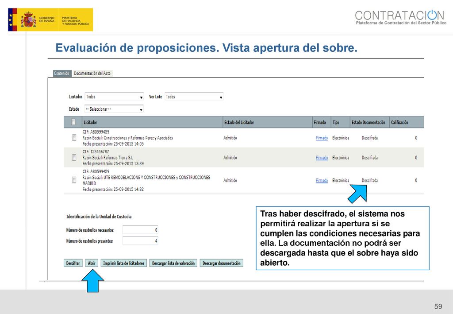Viewport: 453px width, 314px height.
Task: Click the Descifrada status in UTE REMODELACIONS row
Action: tap(369, 180)
